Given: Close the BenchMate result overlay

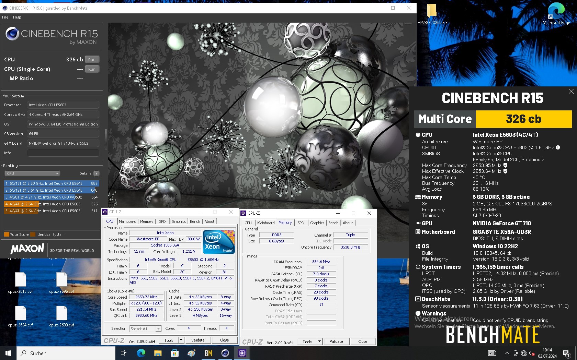Looking at the screenshot, I should (571, 91).
